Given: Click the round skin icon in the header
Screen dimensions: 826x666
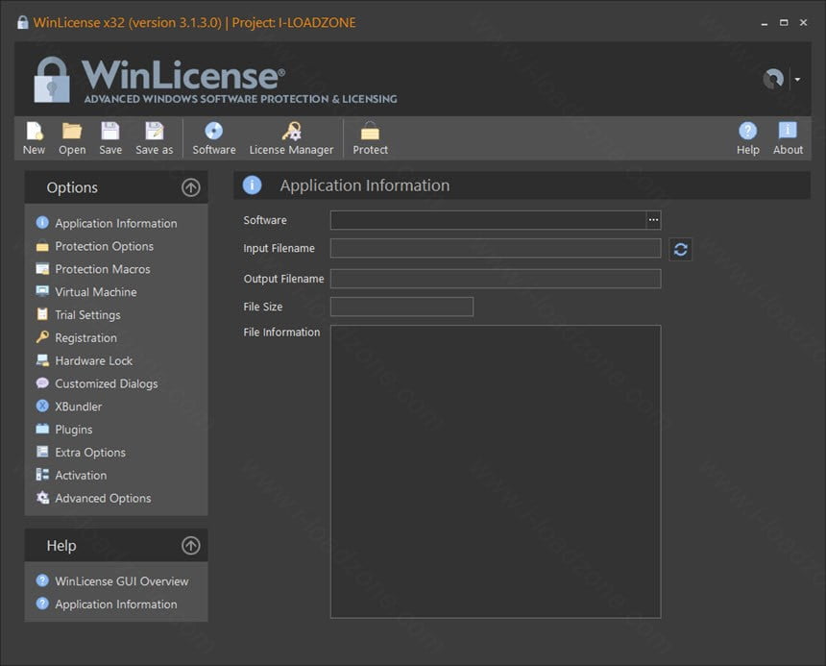Looking at the screenshot, I should point(773,80).
